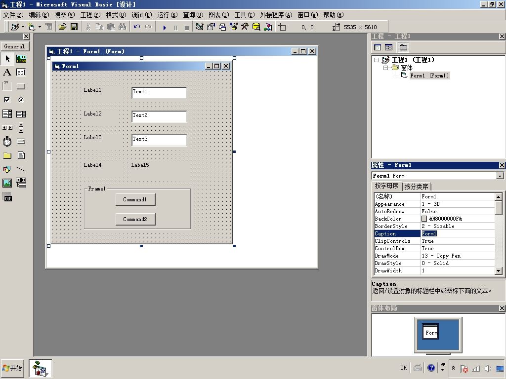
Task: Select the Shape tool
Action: (7, 169)
